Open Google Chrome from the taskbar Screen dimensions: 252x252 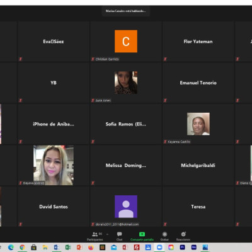tap(22, 248)
